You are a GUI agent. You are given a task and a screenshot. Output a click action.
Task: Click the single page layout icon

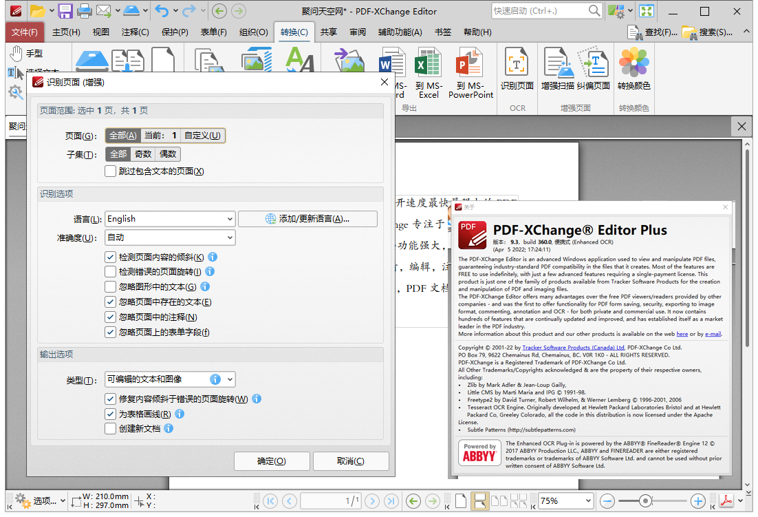tap(461, 501)
